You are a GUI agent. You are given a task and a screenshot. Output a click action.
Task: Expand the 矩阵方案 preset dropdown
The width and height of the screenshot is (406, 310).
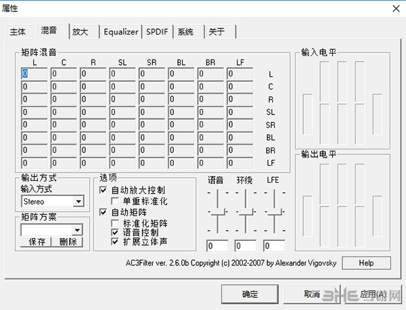tap(77, 230)
